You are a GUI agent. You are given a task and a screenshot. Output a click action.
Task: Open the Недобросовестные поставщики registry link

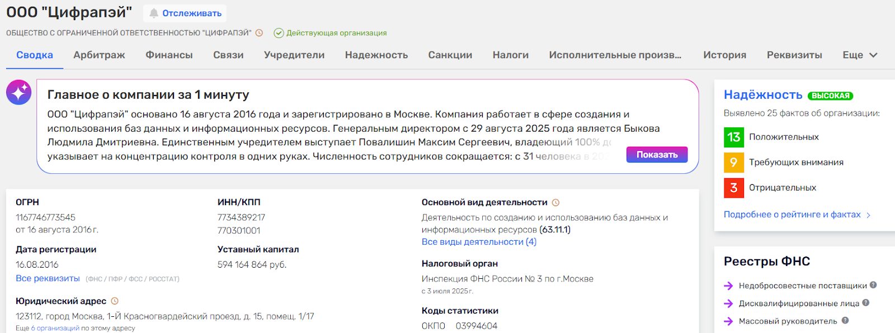(x=803, y=286)
